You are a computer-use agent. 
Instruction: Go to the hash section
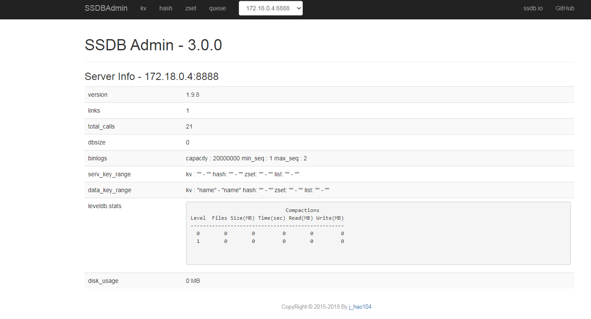[x=166, y=8]
